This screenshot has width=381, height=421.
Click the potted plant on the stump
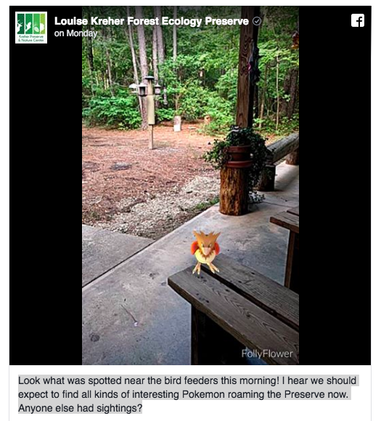tap(238, 151)
